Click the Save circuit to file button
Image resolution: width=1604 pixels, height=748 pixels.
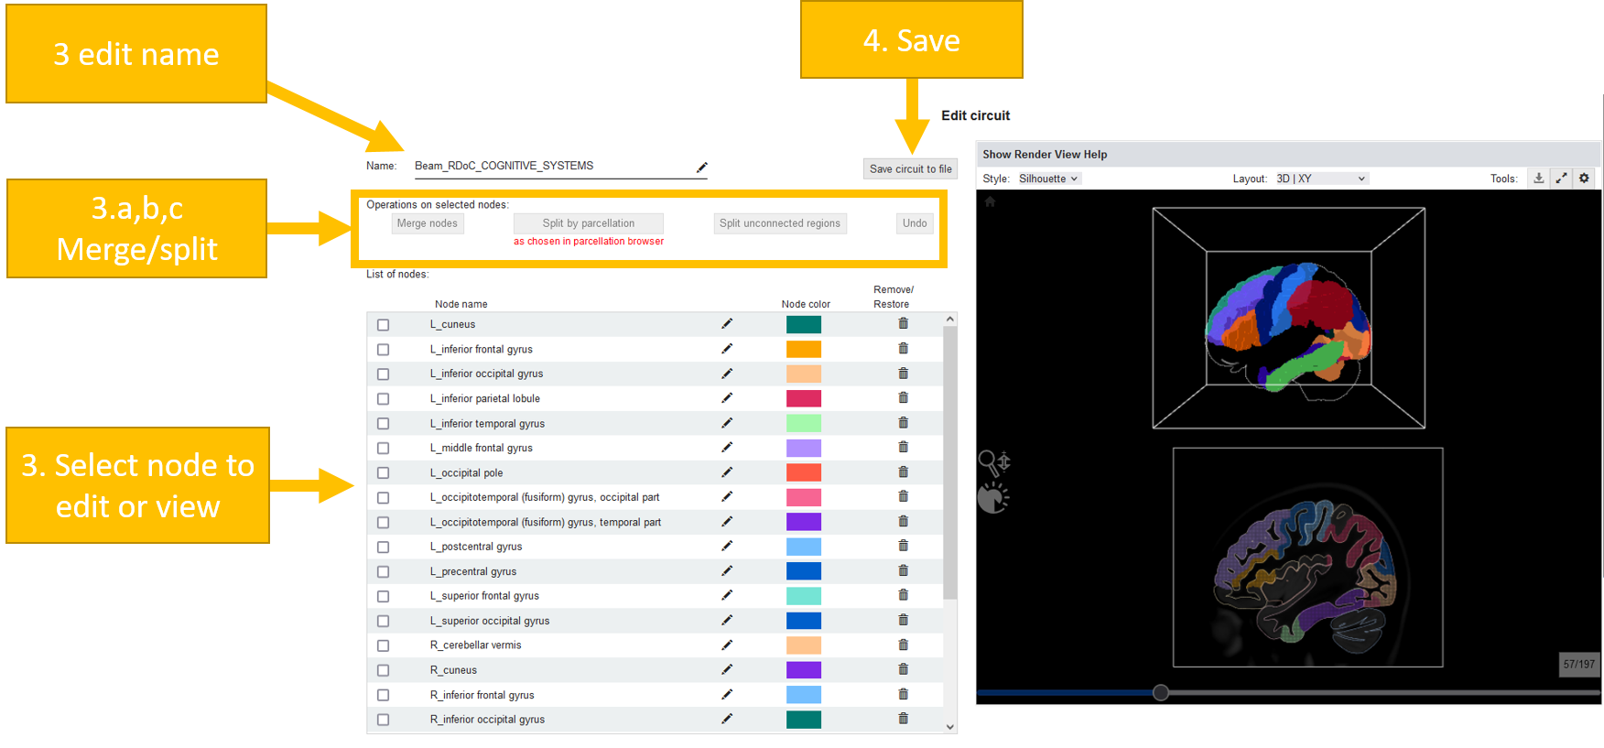click(910, 168)
